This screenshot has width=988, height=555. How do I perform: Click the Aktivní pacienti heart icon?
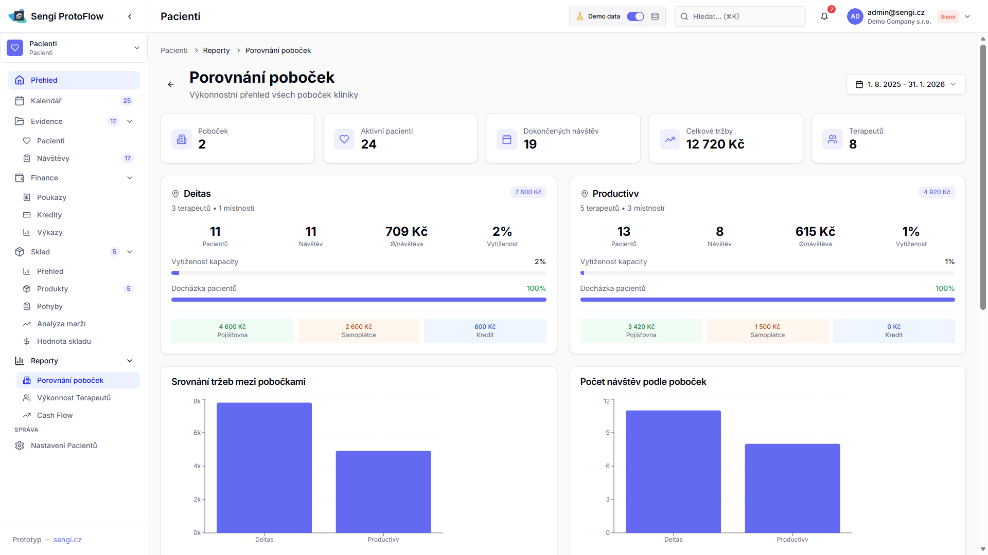tap(344, 139)
